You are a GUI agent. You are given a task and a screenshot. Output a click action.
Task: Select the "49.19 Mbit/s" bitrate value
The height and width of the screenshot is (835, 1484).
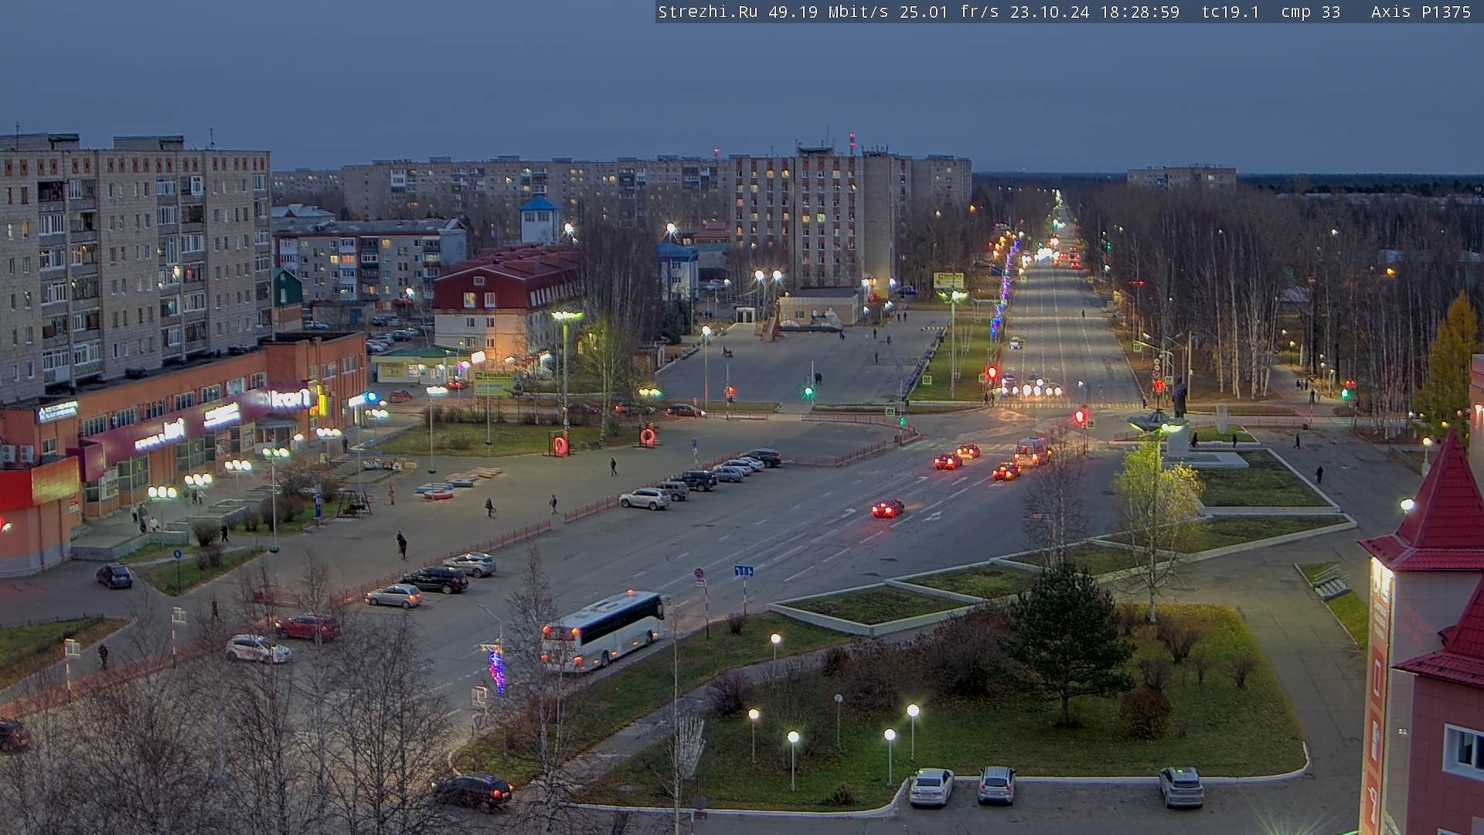tap(829, 12)
